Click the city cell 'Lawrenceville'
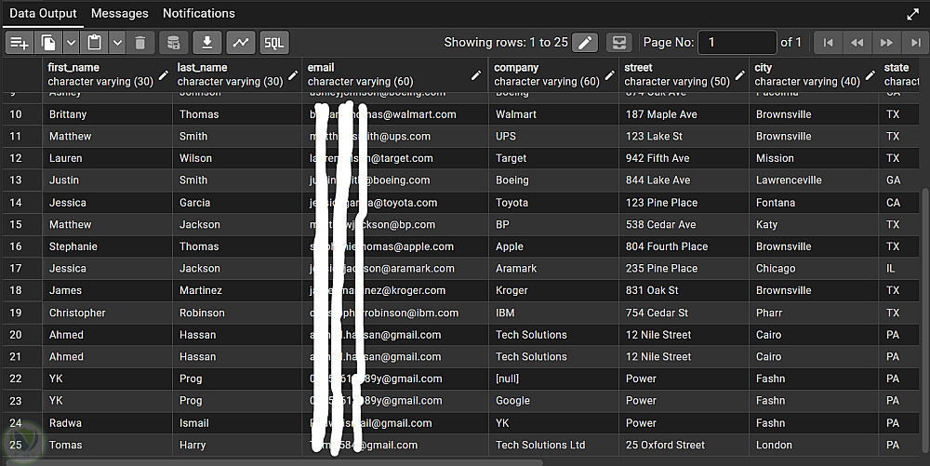 (814, 180)
